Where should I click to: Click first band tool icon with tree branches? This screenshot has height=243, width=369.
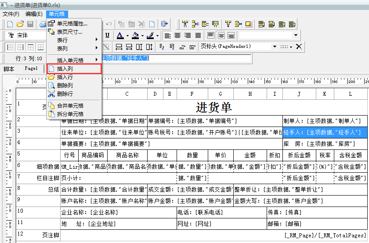tap(185, 24)
